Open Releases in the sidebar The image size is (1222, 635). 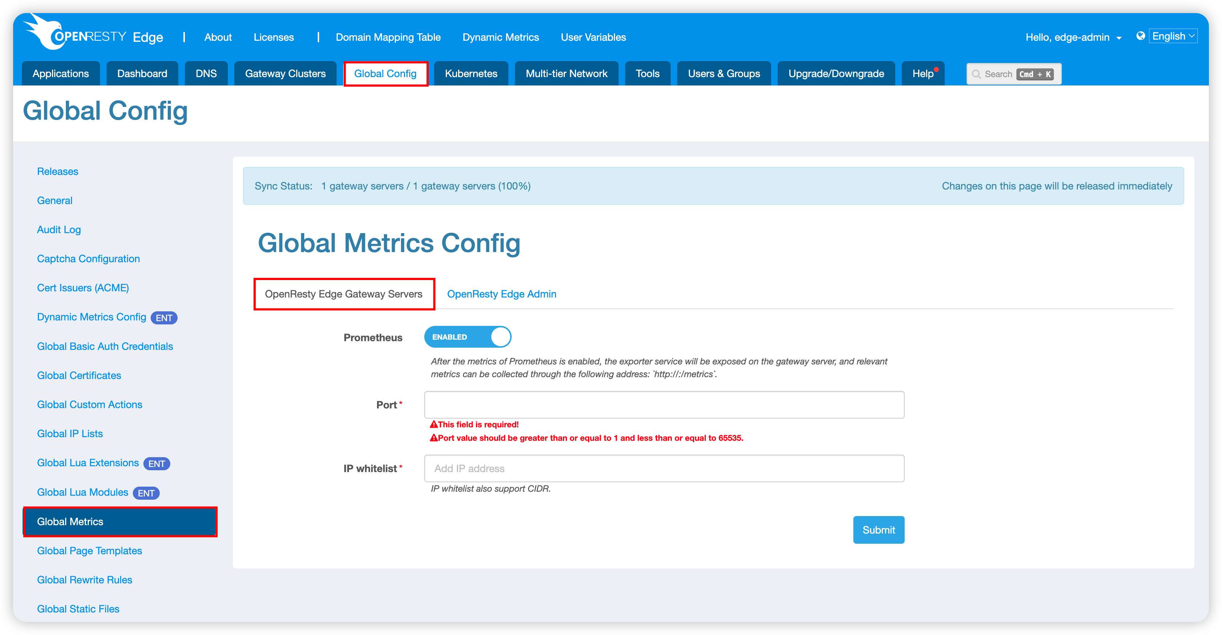coord(57,171)
